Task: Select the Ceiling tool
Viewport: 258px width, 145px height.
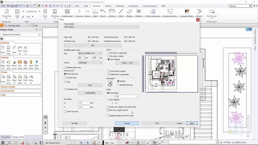Action: pyautogui.click(x=112, y=13)
